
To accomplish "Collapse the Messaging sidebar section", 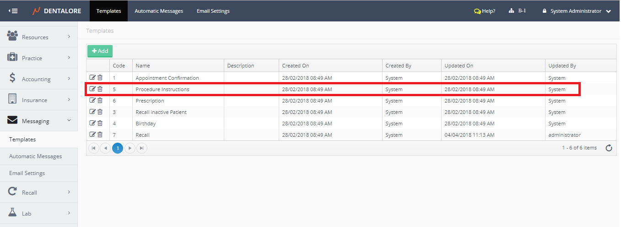I will [x=39, y=121].
